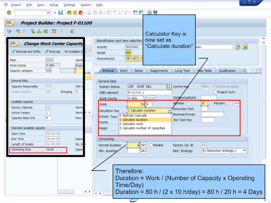The width and height of the screenshot is (271, 203).
Task: Click the green Back icon
Action: point(69,13)
